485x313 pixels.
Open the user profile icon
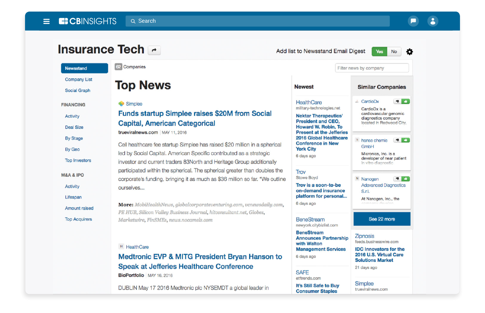[x=433, y=21]
